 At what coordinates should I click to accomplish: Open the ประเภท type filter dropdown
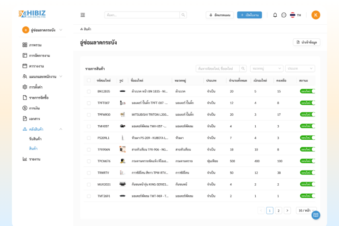coord(300,68)
